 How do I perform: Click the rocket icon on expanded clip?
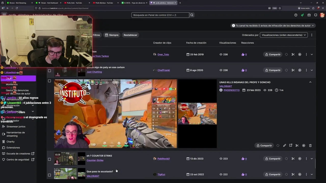pos(284,146)
